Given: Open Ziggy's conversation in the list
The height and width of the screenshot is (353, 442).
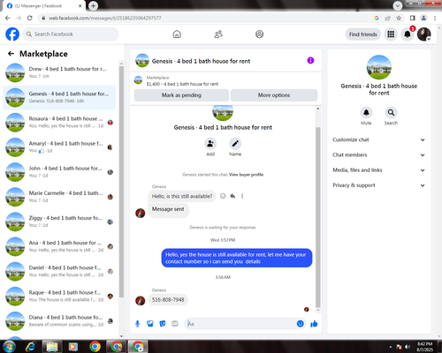Looking at the screenshot, I should coord(59,222).
